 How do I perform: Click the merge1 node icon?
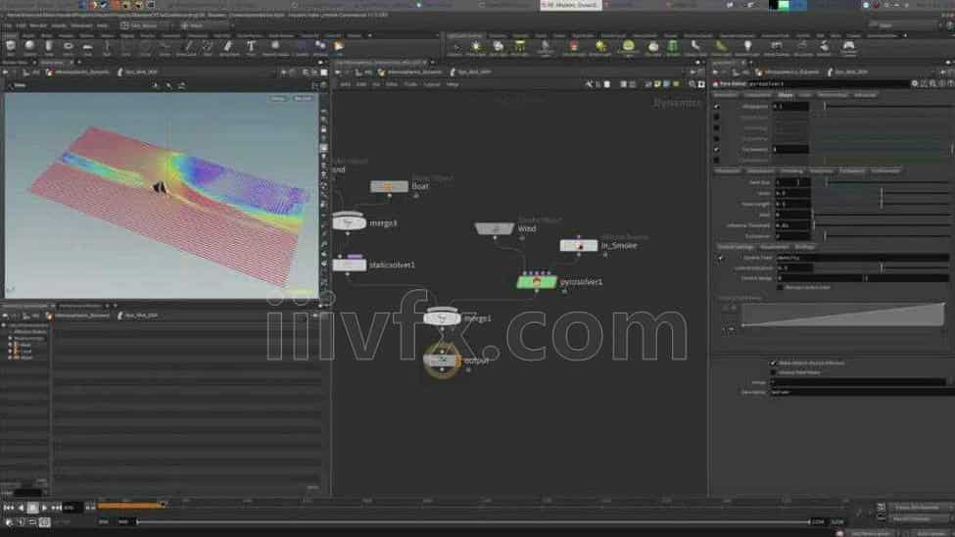click(x=442, y=318)
